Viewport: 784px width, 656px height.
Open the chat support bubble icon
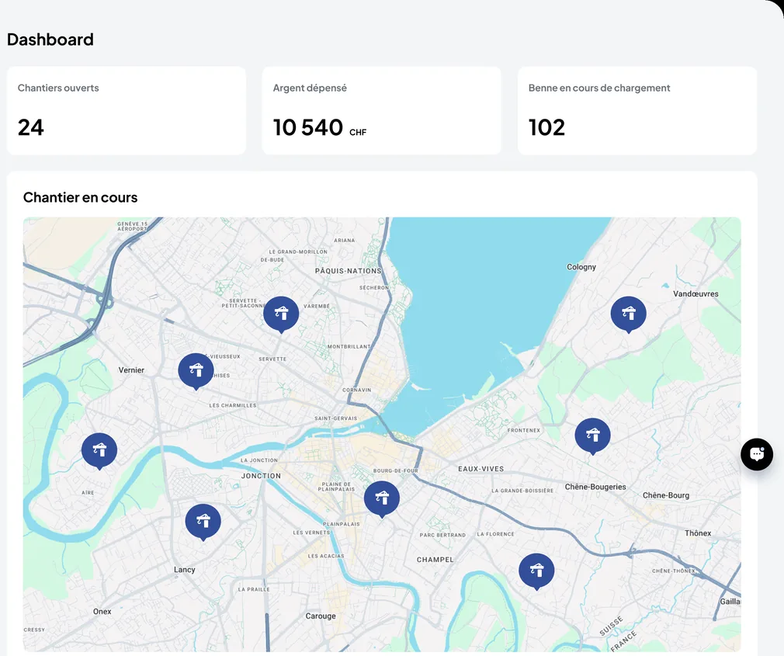click(x=757, y=454)
